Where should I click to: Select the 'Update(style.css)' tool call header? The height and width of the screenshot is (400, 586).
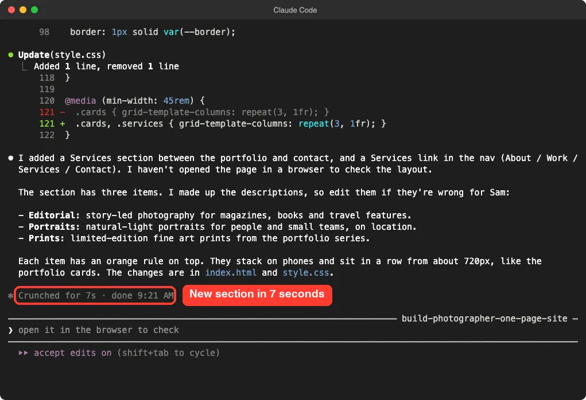click(x=62, y=55)
